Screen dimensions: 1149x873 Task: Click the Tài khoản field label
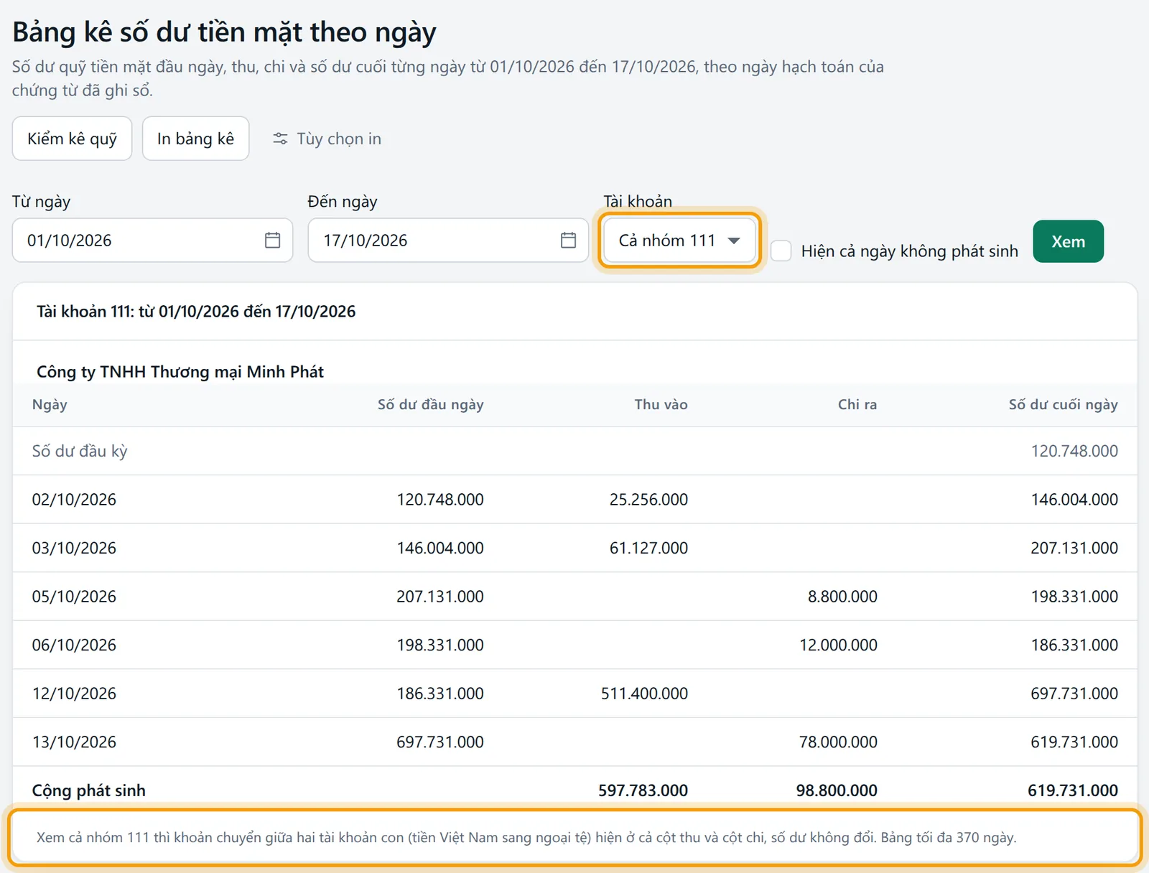tap(638, 202)
